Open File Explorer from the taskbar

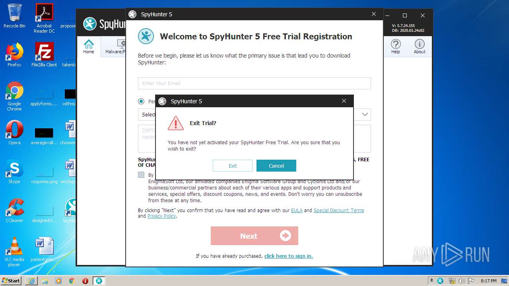(x=45, y=280)
